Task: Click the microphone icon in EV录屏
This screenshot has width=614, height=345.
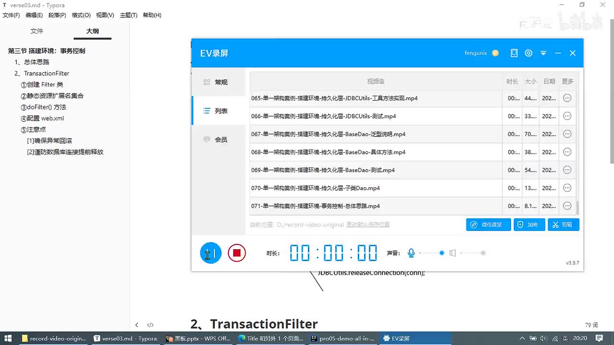Action: point(411,253)
